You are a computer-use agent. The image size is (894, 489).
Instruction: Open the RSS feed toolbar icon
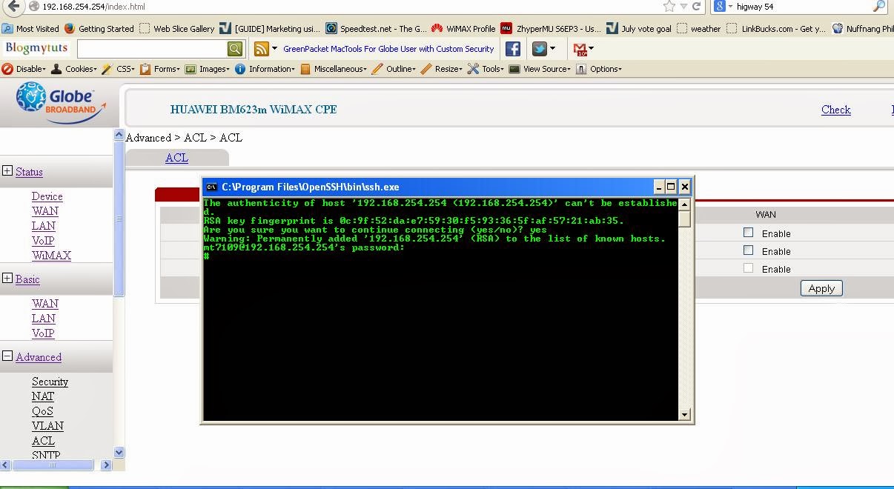tap(261, 49)
